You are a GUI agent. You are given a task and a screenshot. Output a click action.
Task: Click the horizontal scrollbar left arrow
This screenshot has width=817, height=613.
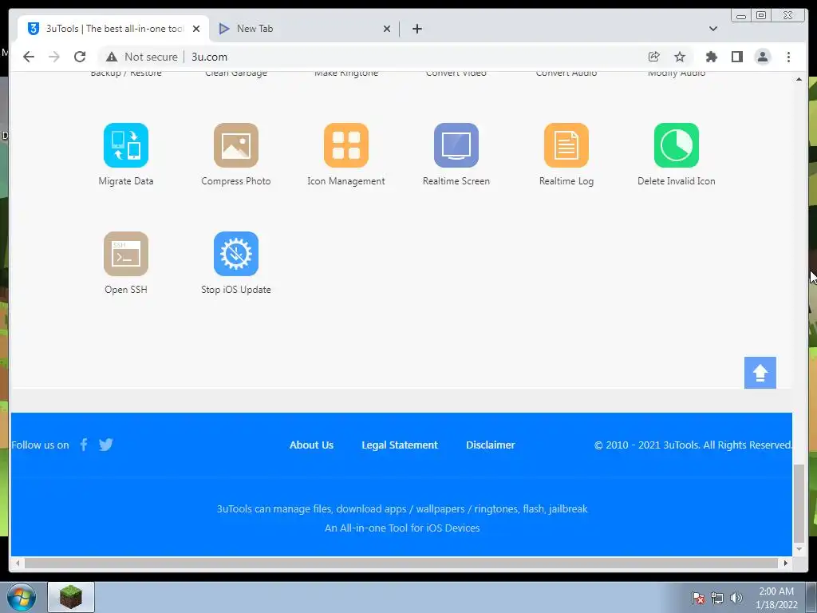(x=18, y=563)
